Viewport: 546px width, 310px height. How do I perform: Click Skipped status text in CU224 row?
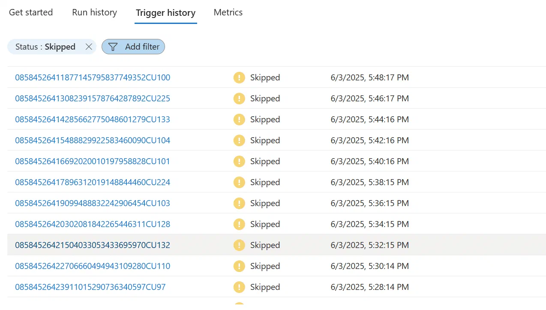[x=265, y=182]
